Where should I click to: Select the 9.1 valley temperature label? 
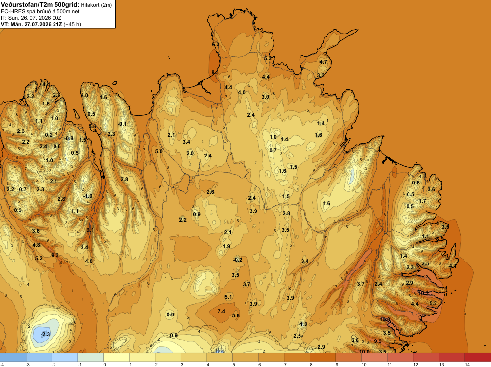click(90, 230)
